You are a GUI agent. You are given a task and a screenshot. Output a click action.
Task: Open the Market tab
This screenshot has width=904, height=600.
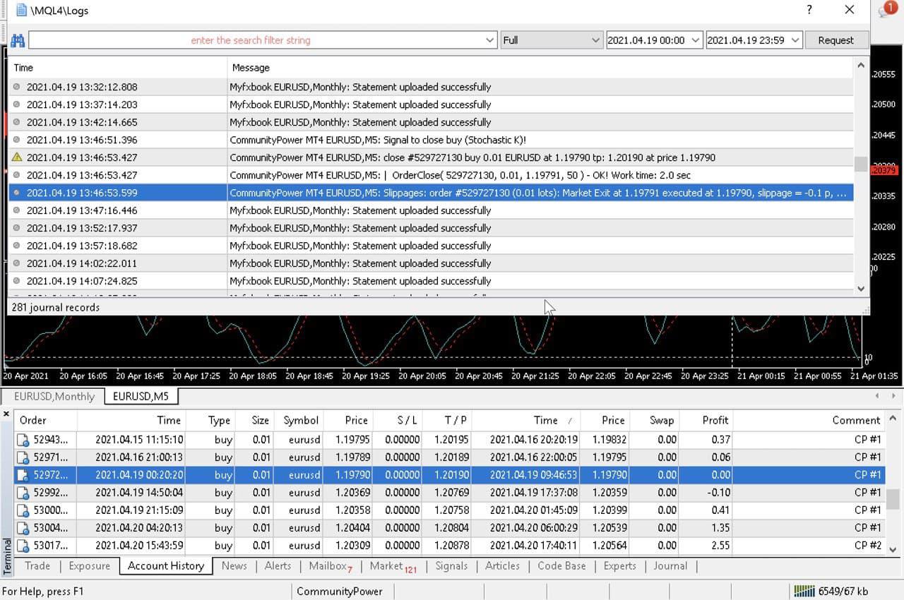pyautogui.click(x=393, y=565)
